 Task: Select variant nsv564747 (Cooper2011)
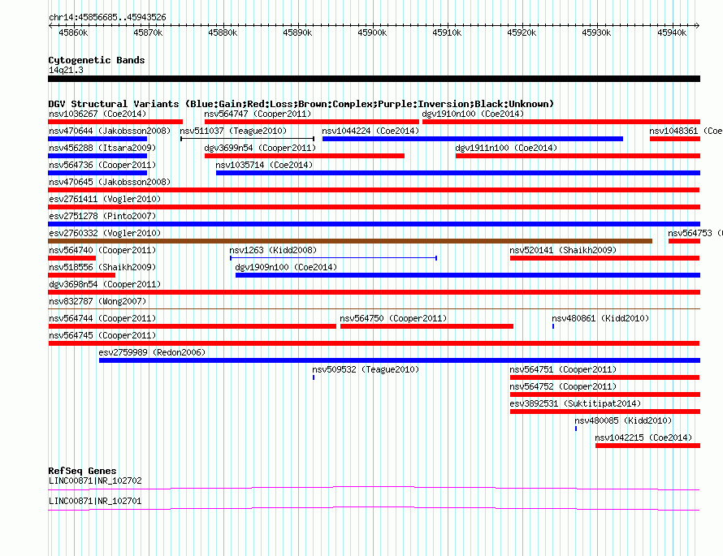point(312,122)
